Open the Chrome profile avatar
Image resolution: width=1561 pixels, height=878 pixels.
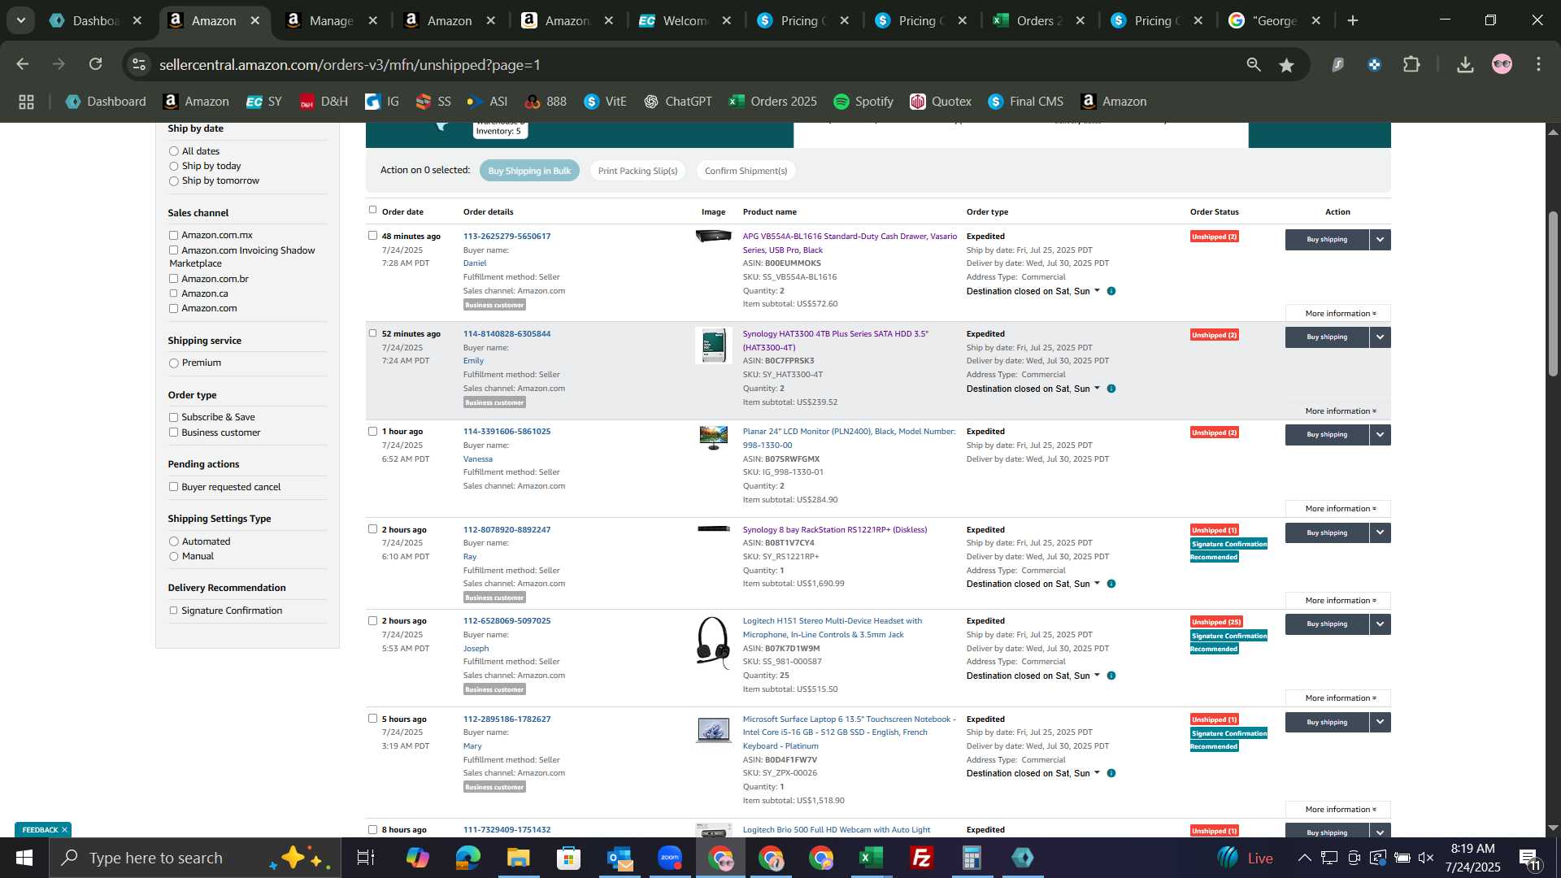click(1502, 64)
